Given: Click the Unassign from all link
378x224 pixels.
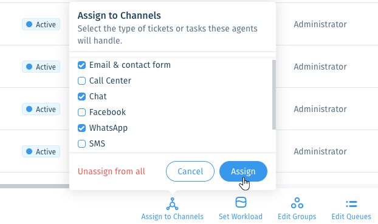Looking at the screenshot, I should coord(111,171).
